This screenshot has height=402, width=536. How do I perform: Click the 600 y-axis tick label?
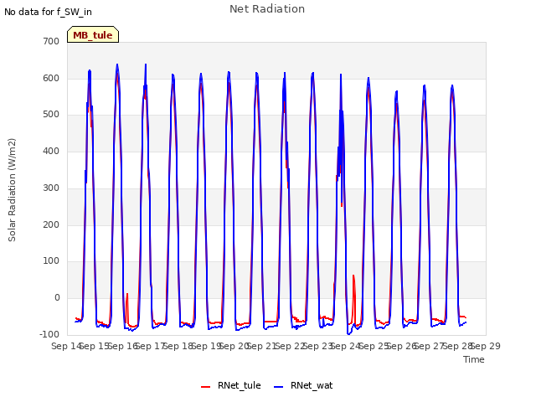coord(51,78)
